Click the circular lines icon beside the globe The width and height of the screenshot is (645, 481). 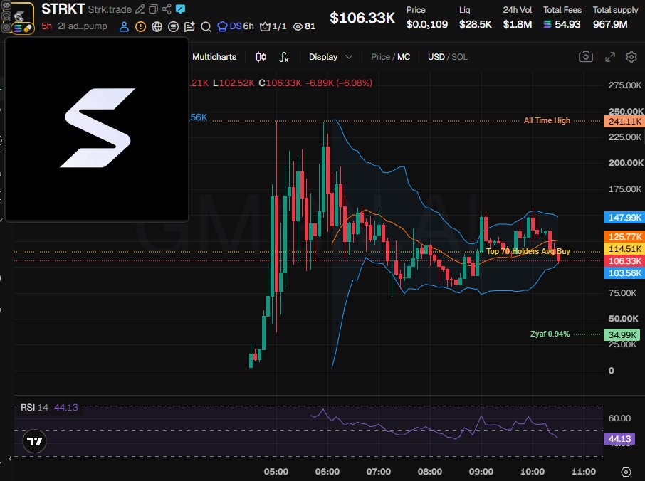[x=173, y=27]
